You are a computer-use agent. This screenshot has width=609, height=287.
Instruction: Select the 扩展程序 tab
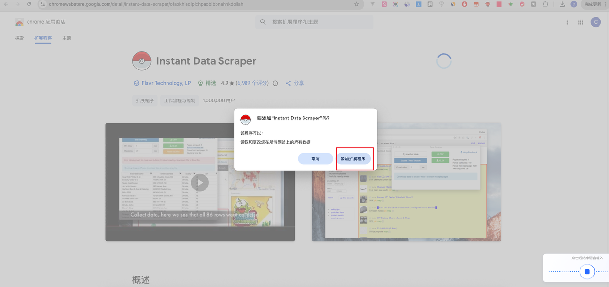43,38
